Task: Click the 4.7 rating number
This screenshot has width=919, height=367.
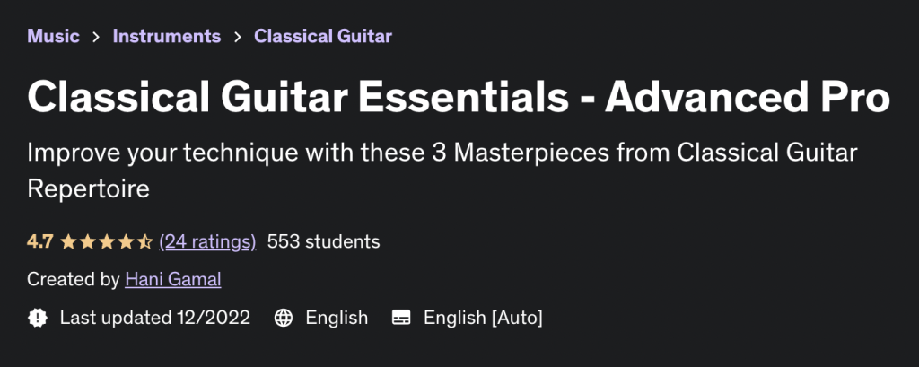Action: point(39,241)
